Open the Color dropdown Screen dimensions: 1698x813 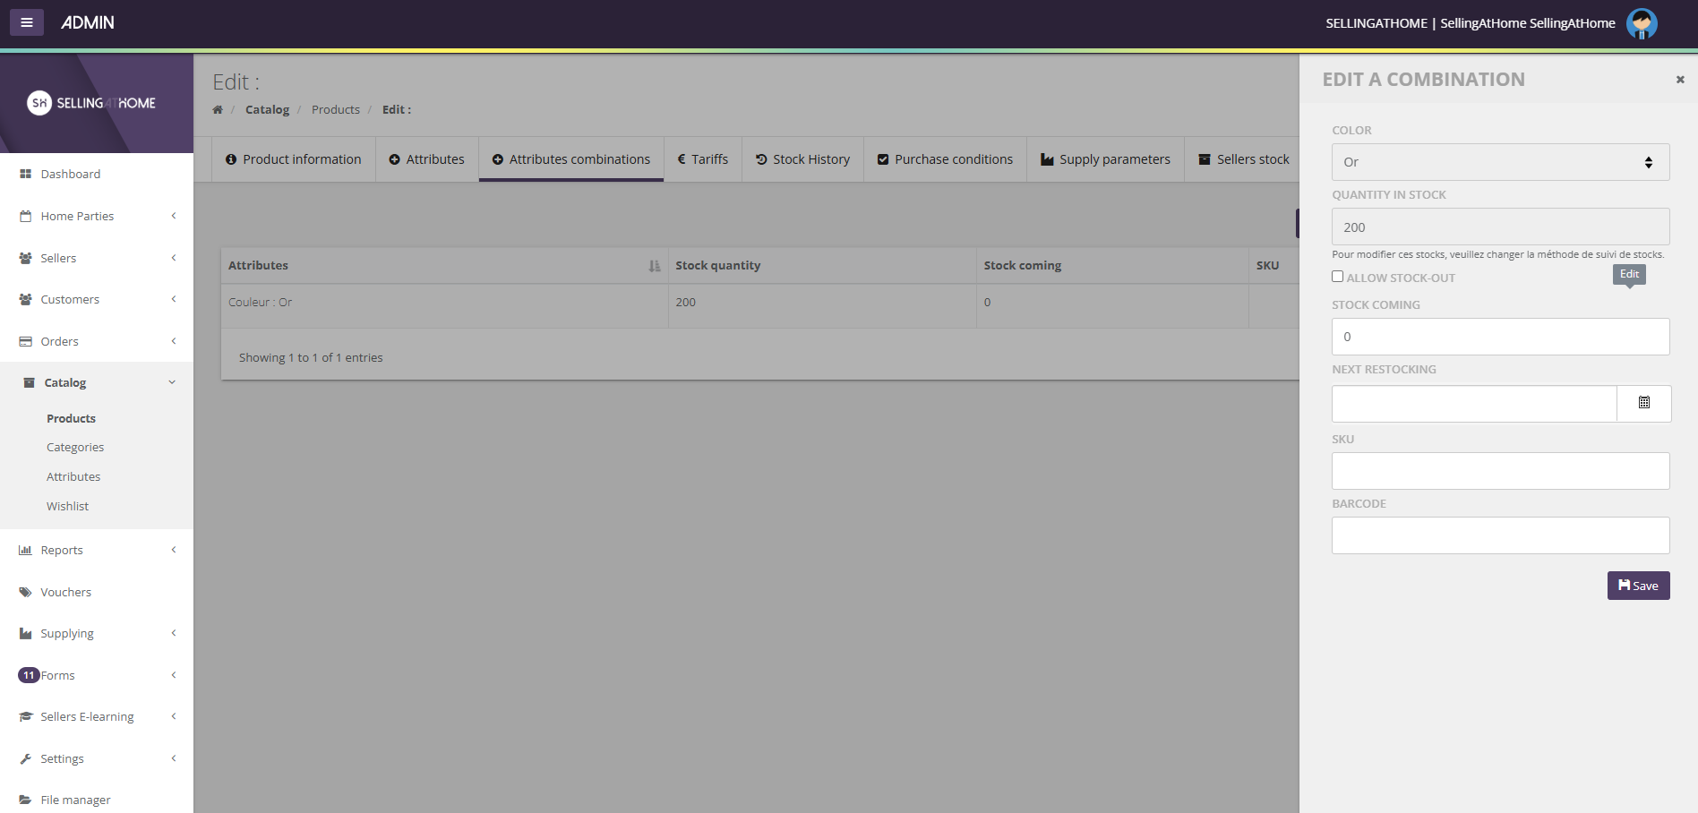pos(1500,162)
